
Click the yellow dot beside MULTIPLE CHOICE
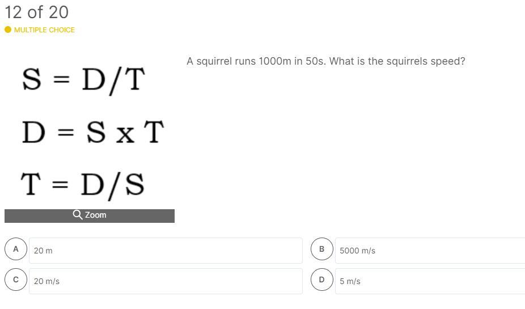point(8,29)
